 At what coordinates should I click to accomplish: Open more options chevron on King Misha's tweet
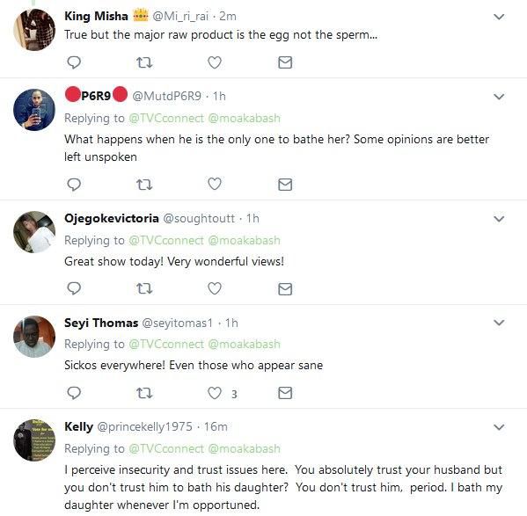pyautogui.click(x=499, y=17)
